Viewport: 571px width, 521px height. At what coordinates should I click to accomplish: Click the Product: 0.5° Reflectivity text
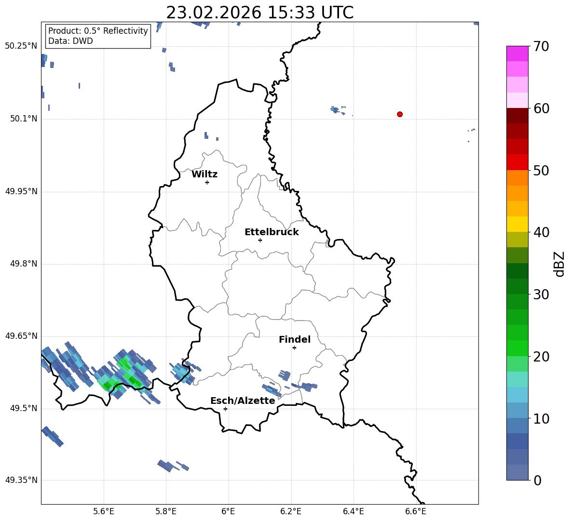(98, 30)
